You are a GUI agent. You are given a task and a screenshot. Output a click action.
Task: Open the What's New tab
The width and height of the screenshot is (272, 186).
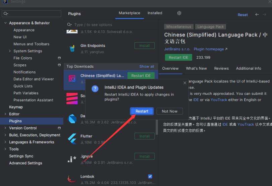click(x=196, y=68)
